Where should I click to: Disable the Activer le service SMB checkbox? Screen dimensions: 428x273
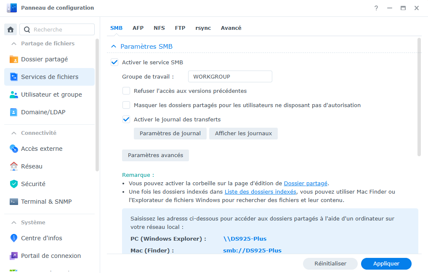pyautogui.click(x=114, y=62)
